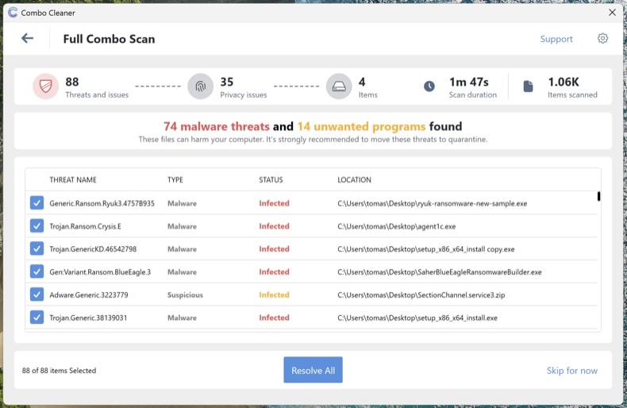This screenshot has height=408, width=627.
Task: Click the threat list scrollbar thumb
Action: point(598,196)
